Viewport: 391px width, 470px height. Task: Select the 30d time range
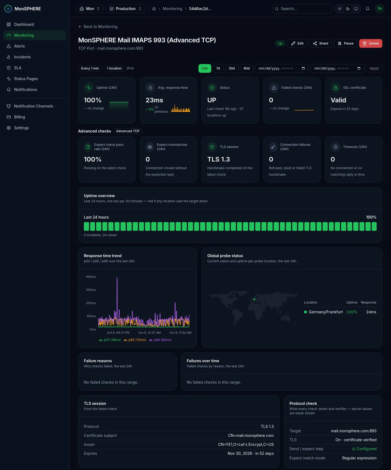[x=232, y=68]
